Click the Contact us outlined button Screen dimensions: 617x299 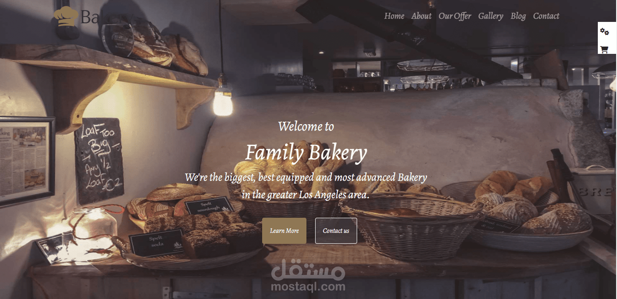pos(336,231)
